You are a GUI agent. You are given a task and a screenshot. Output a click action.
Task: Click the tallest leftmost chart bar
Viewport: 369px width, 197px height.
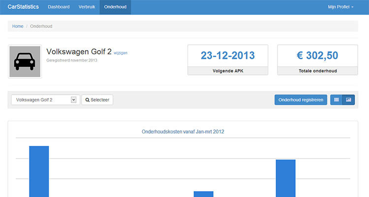pos(39,171)
